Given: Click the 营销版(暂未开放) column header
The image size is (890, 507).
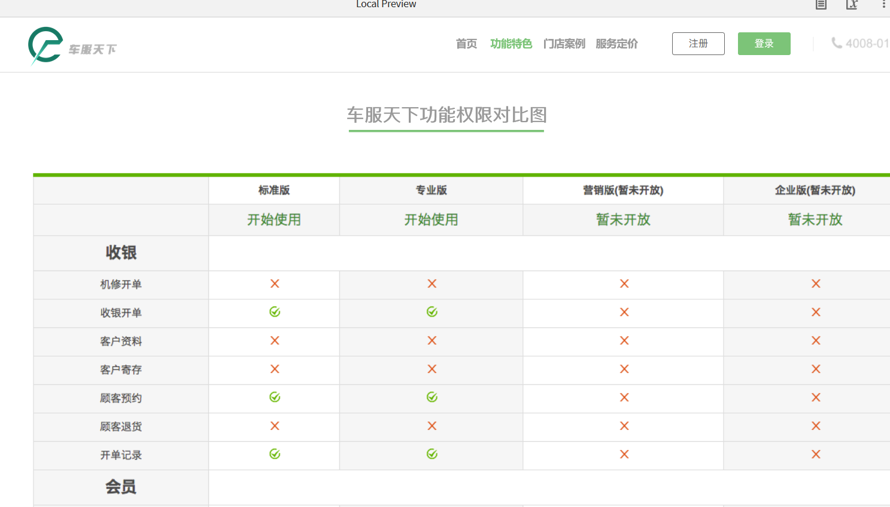Looking at the screenshot, I should tap(623, 190).
